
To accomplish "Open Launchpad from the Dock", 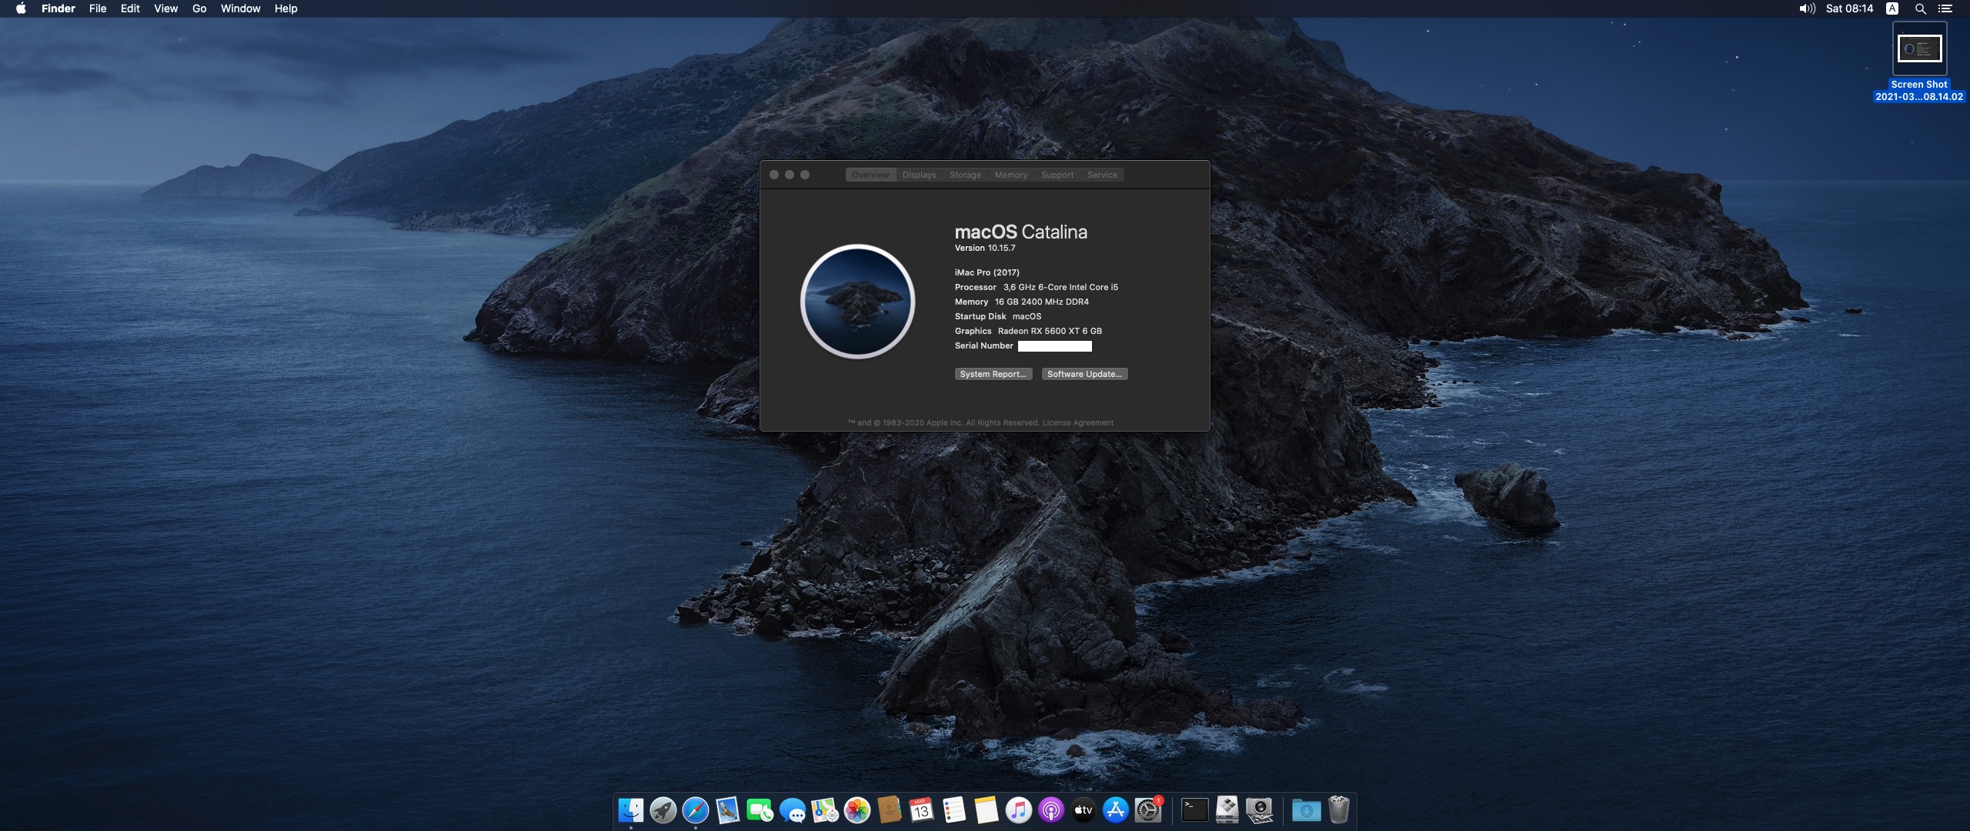I will pyautogui.click(x=663, y=810).
